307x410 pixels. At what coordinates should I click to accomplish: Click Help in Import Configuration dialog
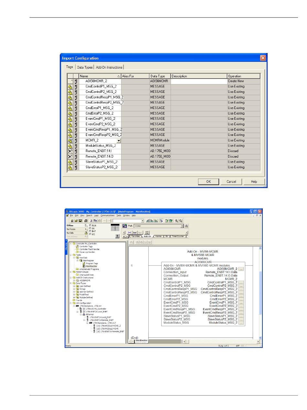254,182
